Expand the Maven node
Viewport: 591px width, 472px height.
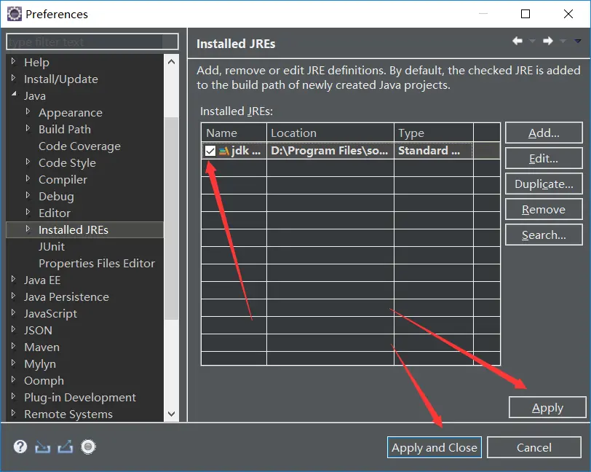[x=14, y=345]
